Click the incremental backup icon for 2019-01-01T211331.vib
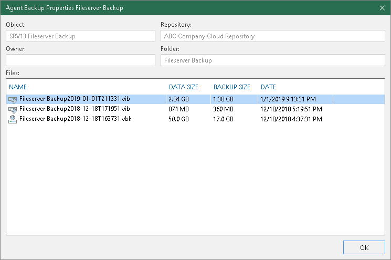The width and height of the screenshot is (391, 260). tap(13, 100)
